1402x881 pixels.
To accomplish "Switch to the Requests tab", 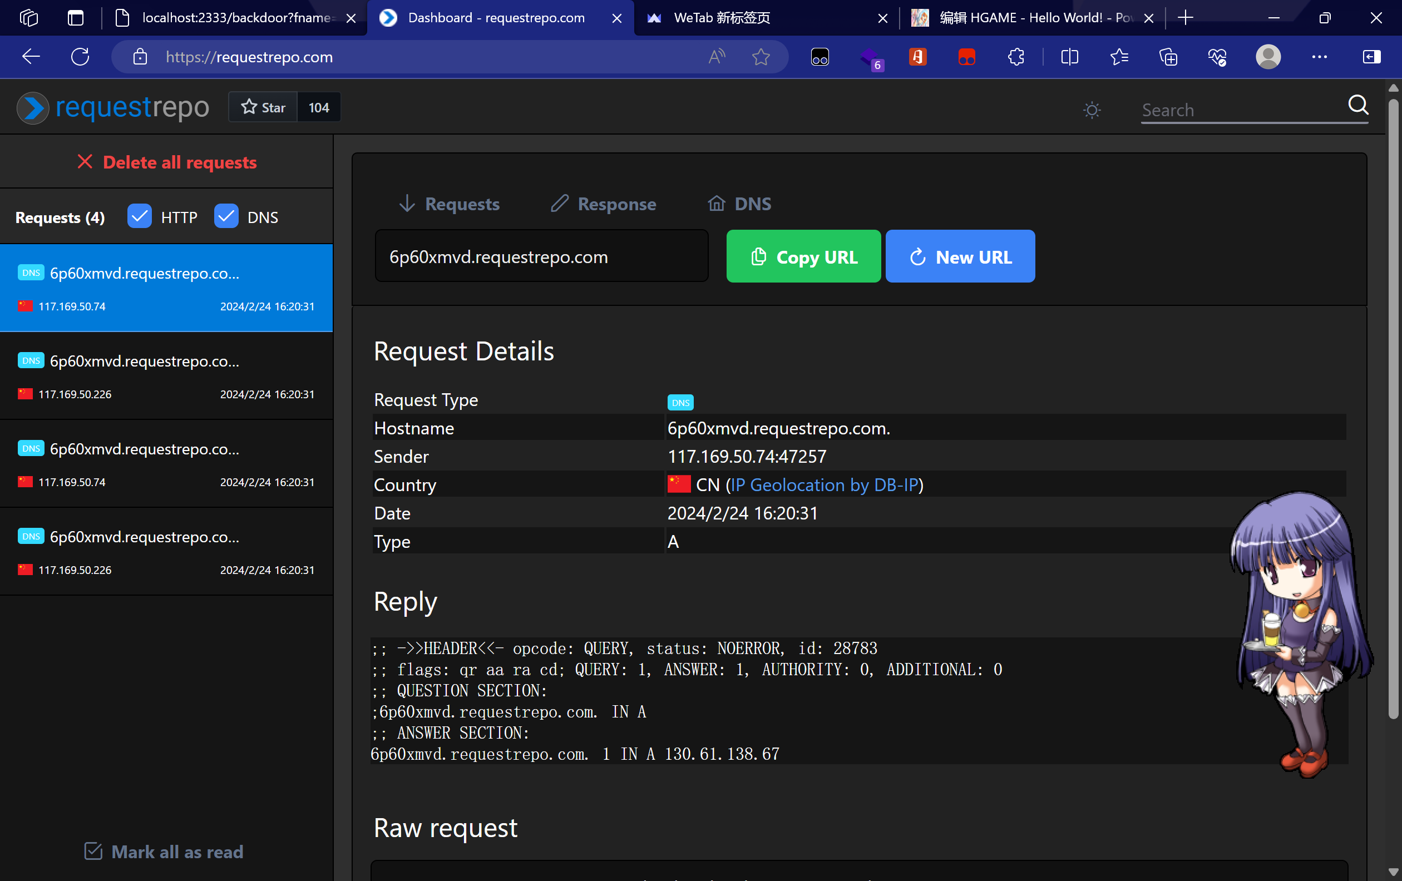I will point(450,204).
